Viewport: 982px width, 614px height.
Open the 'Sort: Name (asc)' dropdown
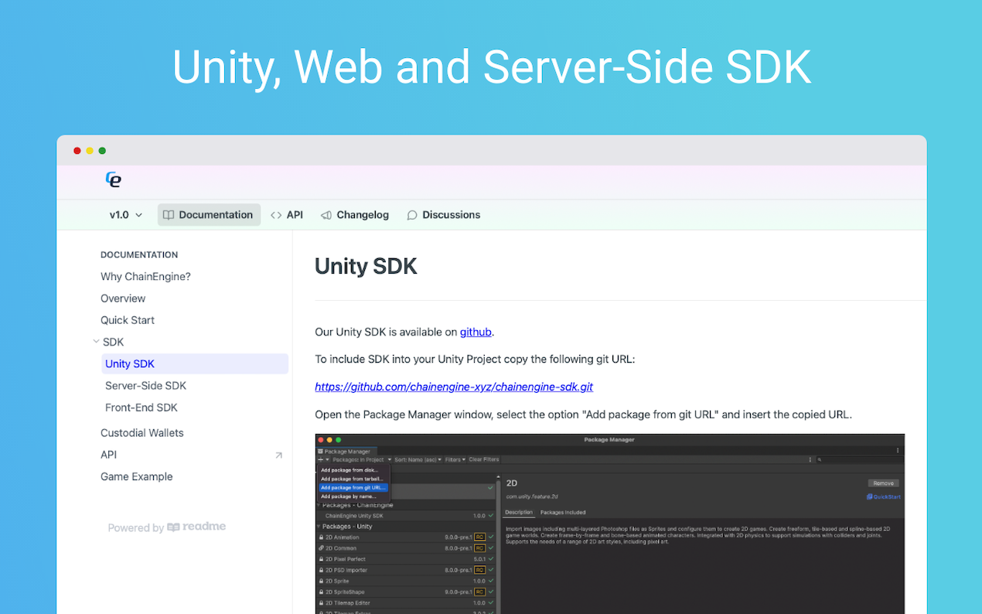pos(418,459)
